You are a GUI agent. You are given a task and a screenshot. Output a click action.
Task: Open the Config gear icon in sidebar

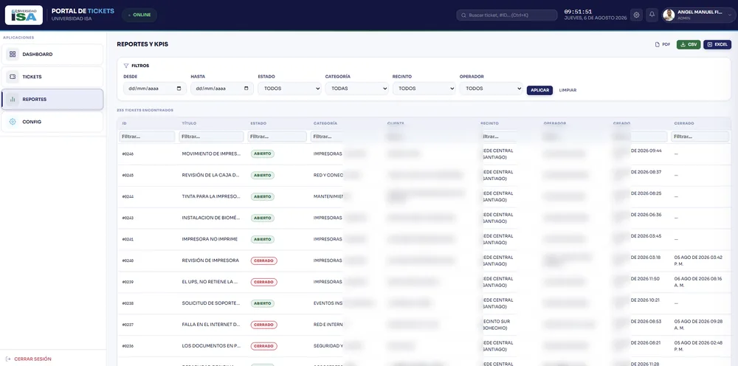pyautogui.click(x=13, y=122)
